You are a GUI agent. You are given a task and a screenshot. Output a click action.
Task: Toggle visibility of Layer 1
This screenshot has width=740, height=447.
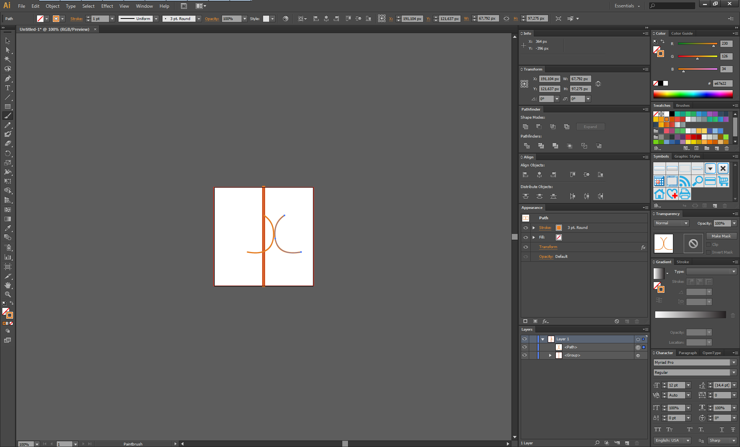(524, 339)
